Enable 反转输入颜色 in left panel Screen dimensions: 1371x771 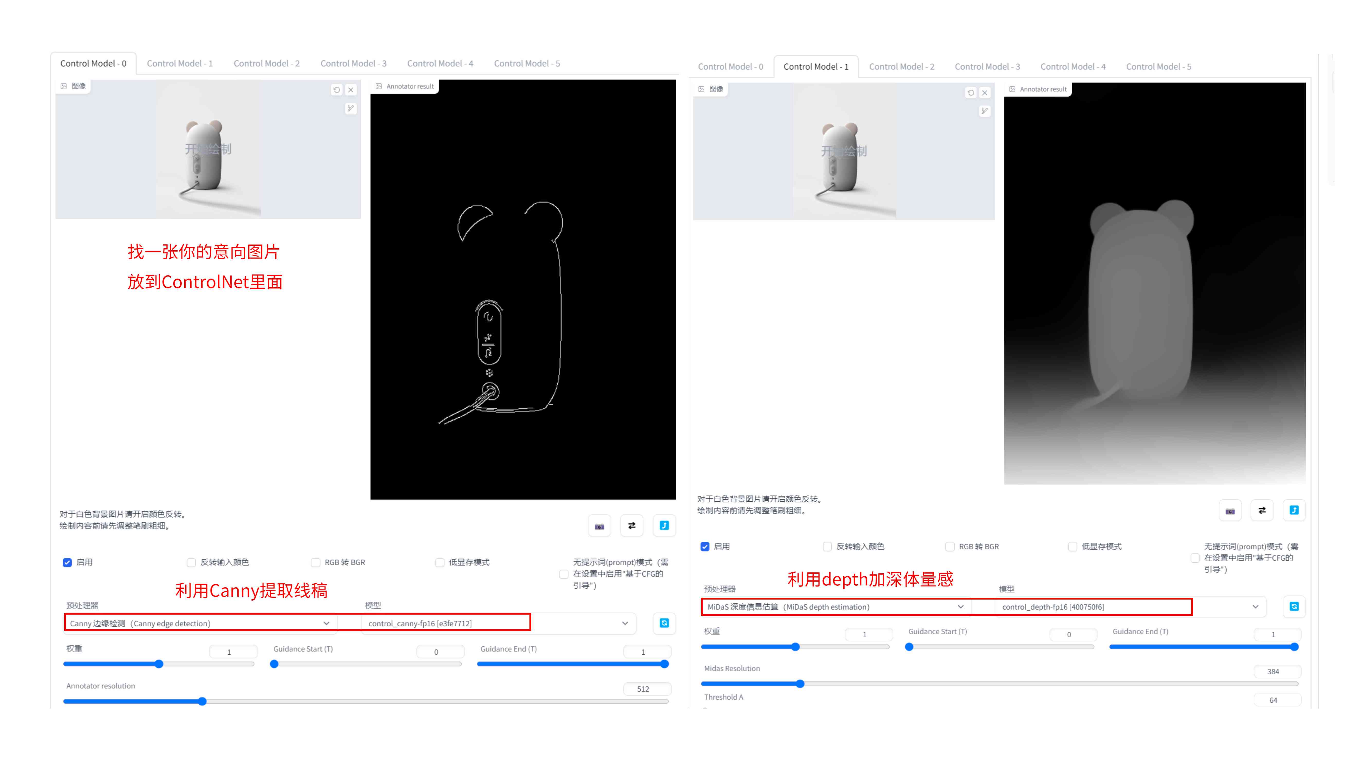(x=191, y=562)
